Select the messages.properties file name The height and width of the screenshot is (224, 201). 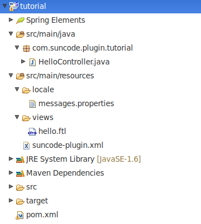[76, 103]
